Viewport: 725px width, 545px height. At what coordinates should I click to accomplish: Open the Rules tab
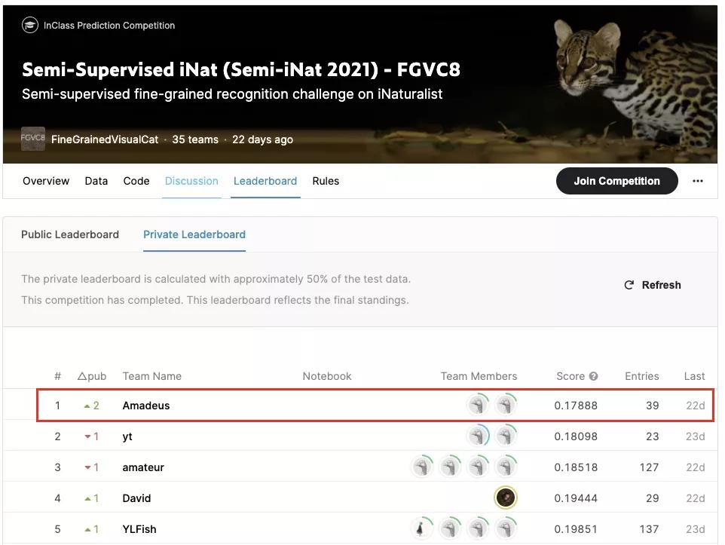point(326,181)
